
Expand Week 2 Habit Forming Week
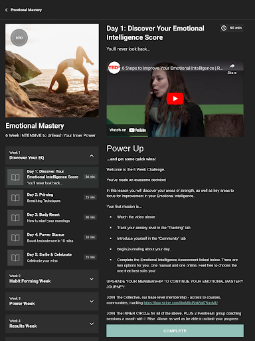coord(52,279)
